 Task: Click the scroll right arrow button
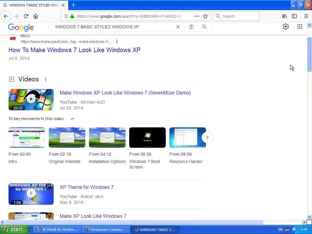click(x=304, y=222)
